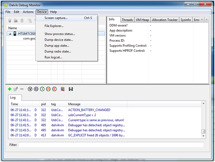Click the Message column header
This screenshot has height=162, width=215.
[x=97, y=104]
